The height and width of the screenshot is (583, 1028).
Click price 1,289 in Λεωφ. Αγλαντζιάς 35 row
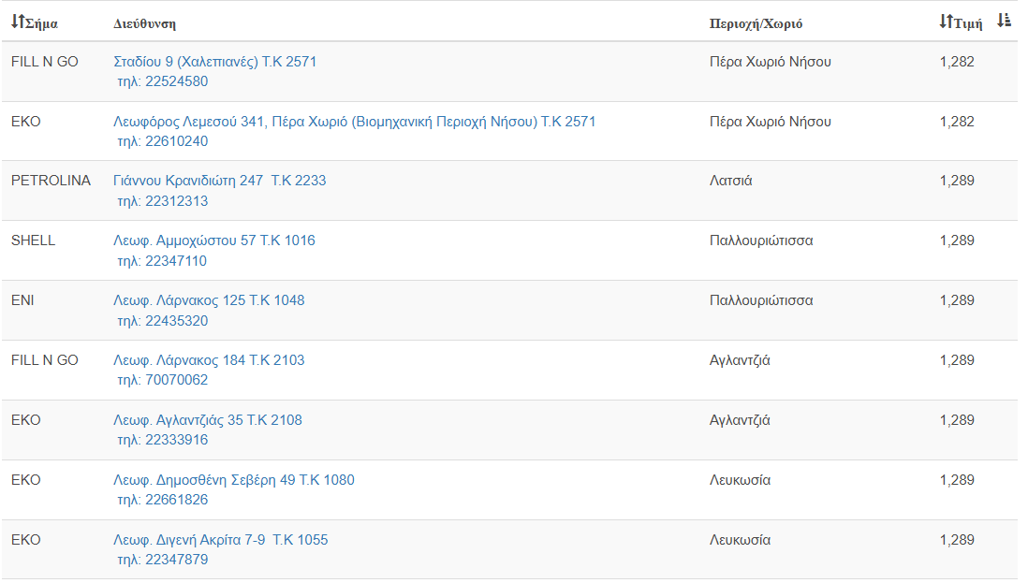point(957,420)
